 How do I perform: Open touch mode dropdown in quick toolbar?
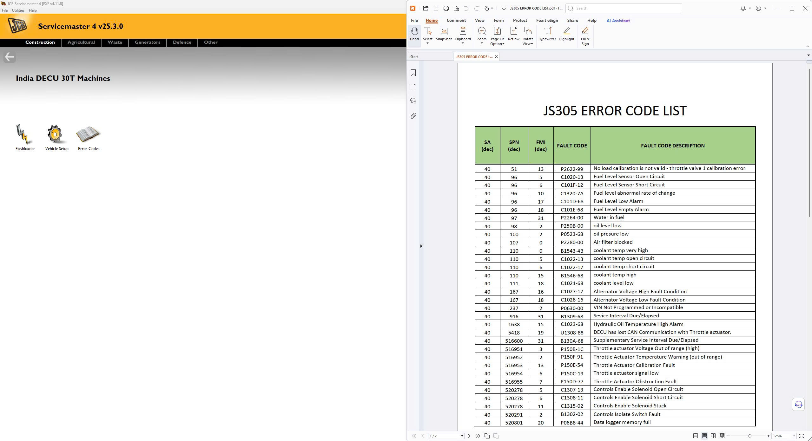coord(492,8)
